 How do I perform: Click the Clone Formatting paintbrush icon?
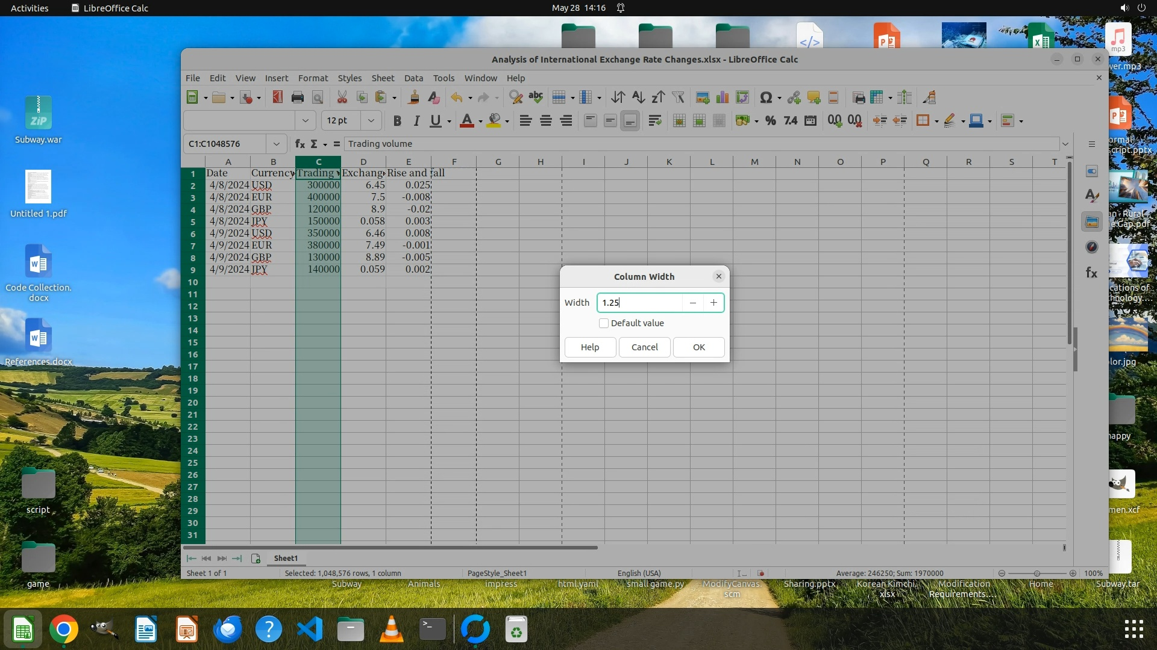(x=414, y=97)
